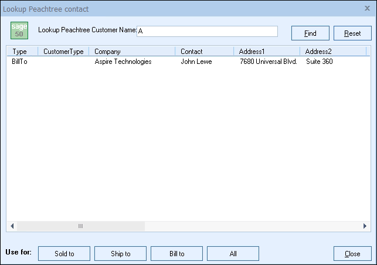This screenshot has height=265, width=377.
Task: Click the Sage 50 logo icon
Action: (19, 30)
